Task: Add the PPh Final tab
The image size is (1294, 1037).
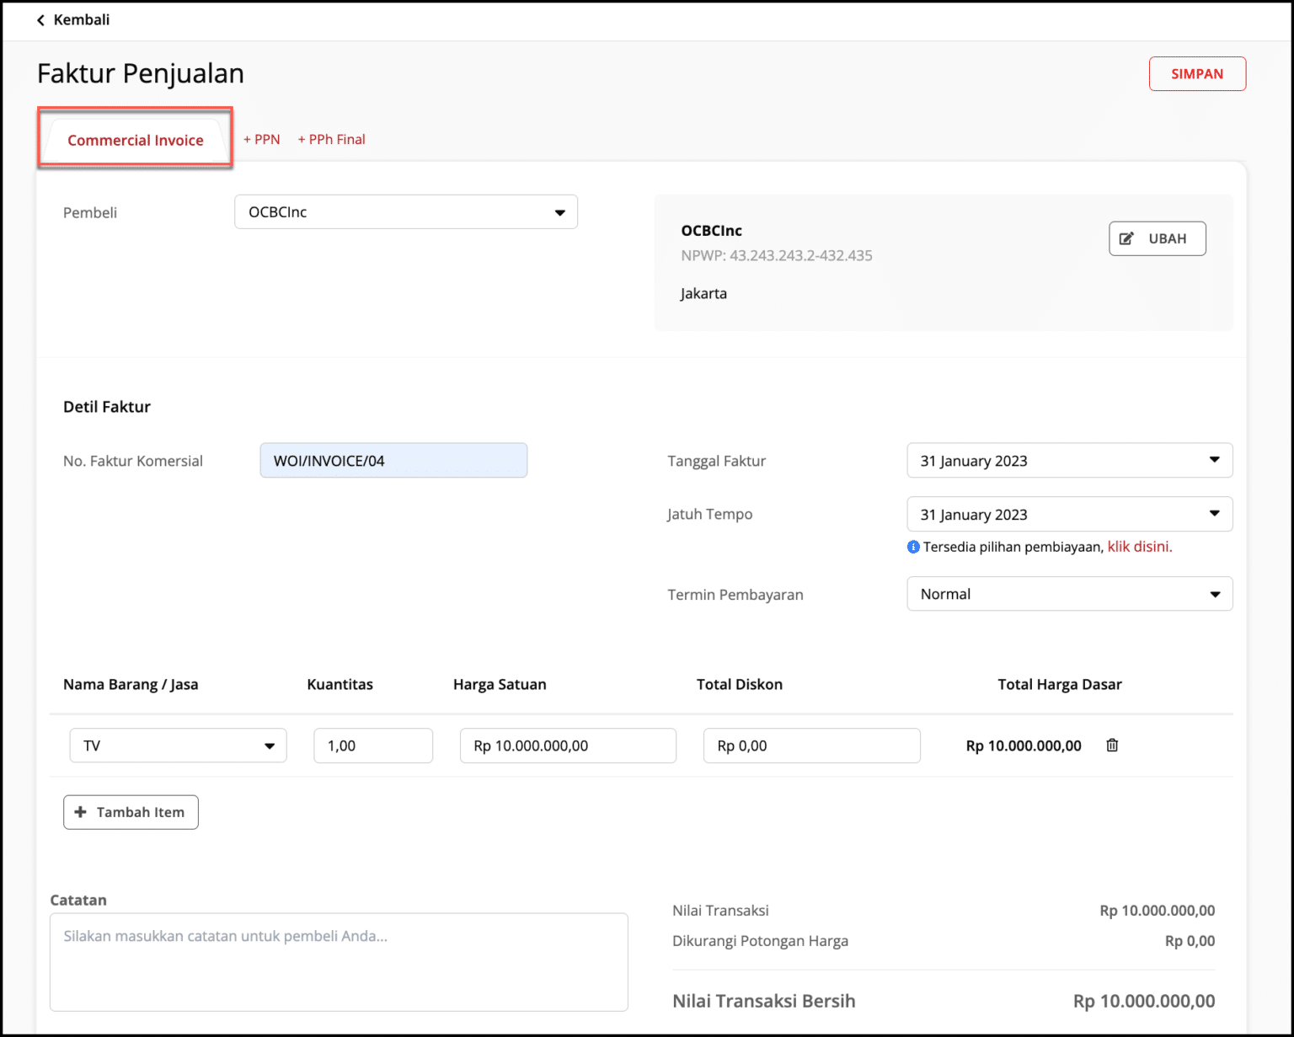Action: (x=332, y=140)
